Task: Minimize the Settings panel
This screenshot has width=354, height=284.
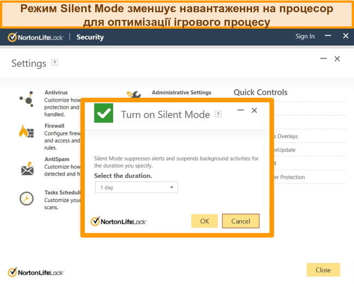Action: [324, 59]
